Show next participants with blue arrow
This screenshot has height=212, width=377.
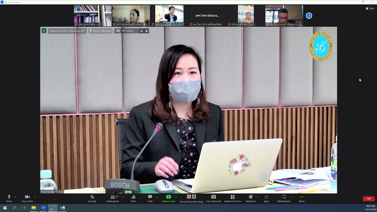[309, 16]
